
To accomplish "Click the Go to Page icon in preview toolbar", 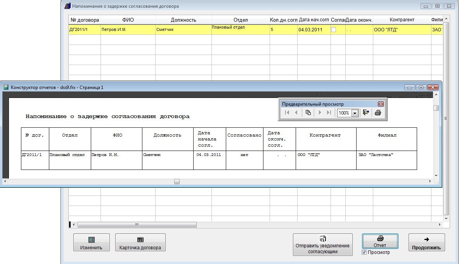I will point(308,113).
